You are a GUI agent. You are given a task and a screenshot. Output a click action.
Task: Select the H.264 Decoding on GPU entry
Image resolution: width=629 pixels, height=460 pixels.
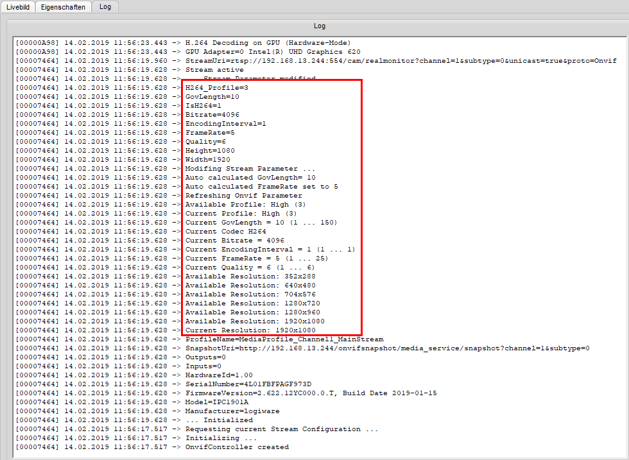point(268,43)
